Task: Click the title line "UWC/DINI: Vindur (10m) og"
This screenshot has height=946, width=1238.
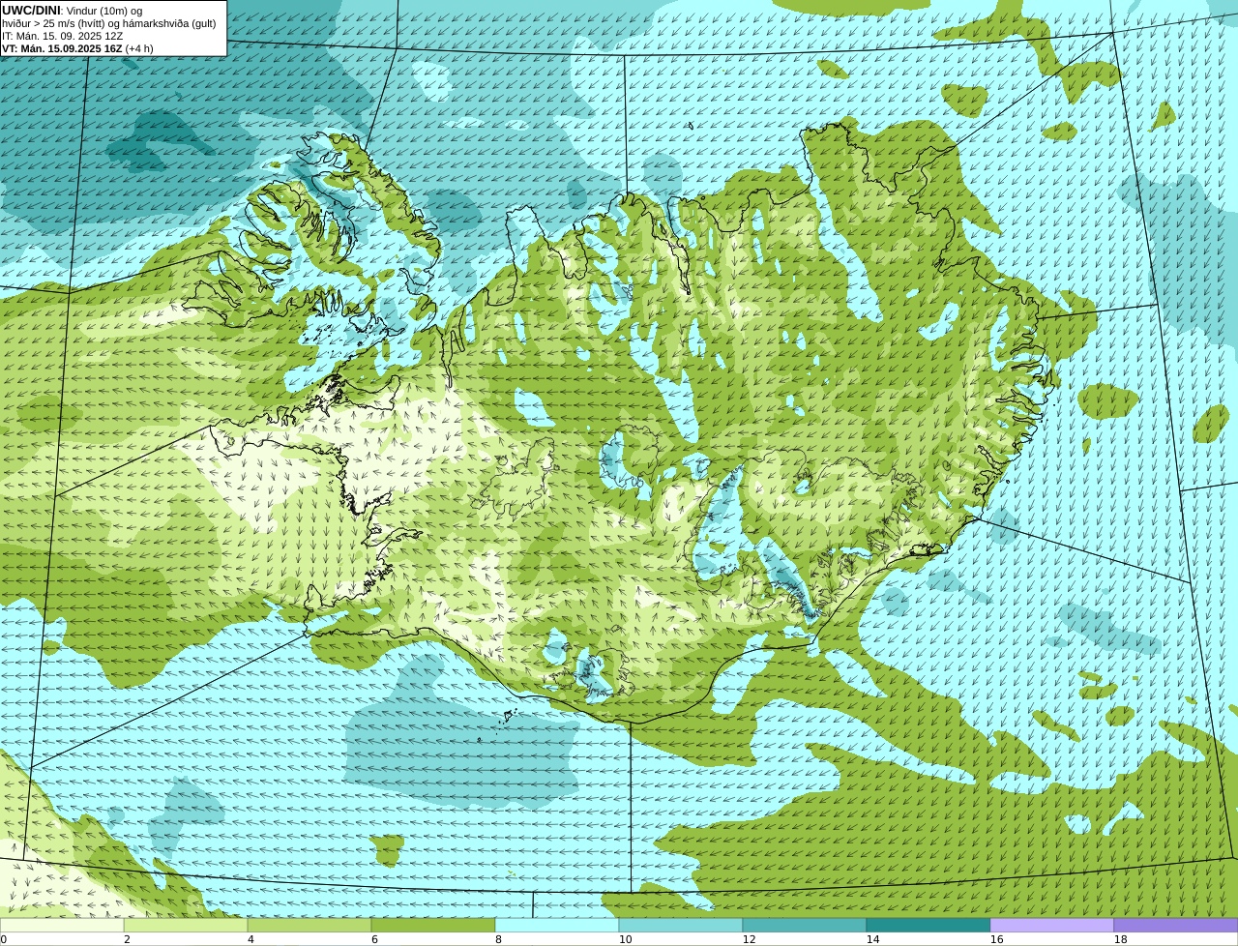Action: point(73,10)
